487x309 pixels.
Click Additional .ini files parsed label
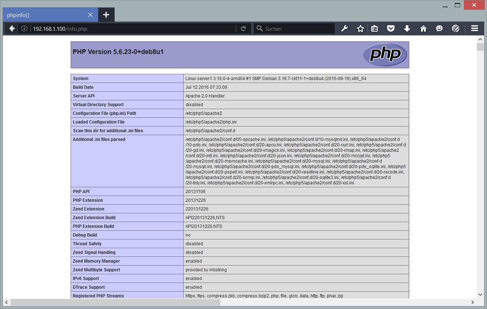click(99, 139)
